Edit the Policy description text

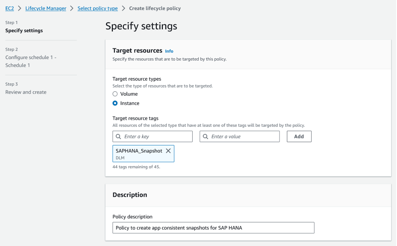(213, 228)
